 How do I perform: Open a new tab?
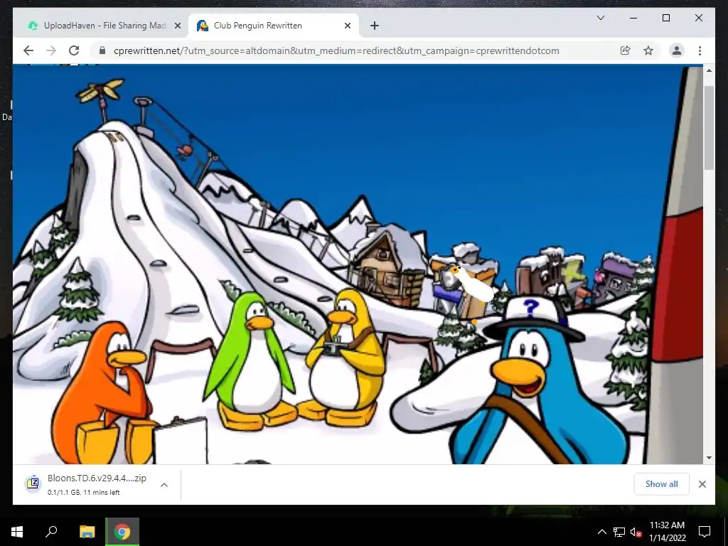pos(375,26)
